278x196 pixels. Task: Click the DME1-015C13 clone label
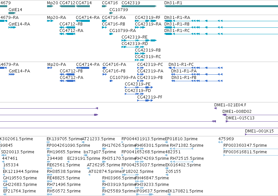tap(240, 118)
